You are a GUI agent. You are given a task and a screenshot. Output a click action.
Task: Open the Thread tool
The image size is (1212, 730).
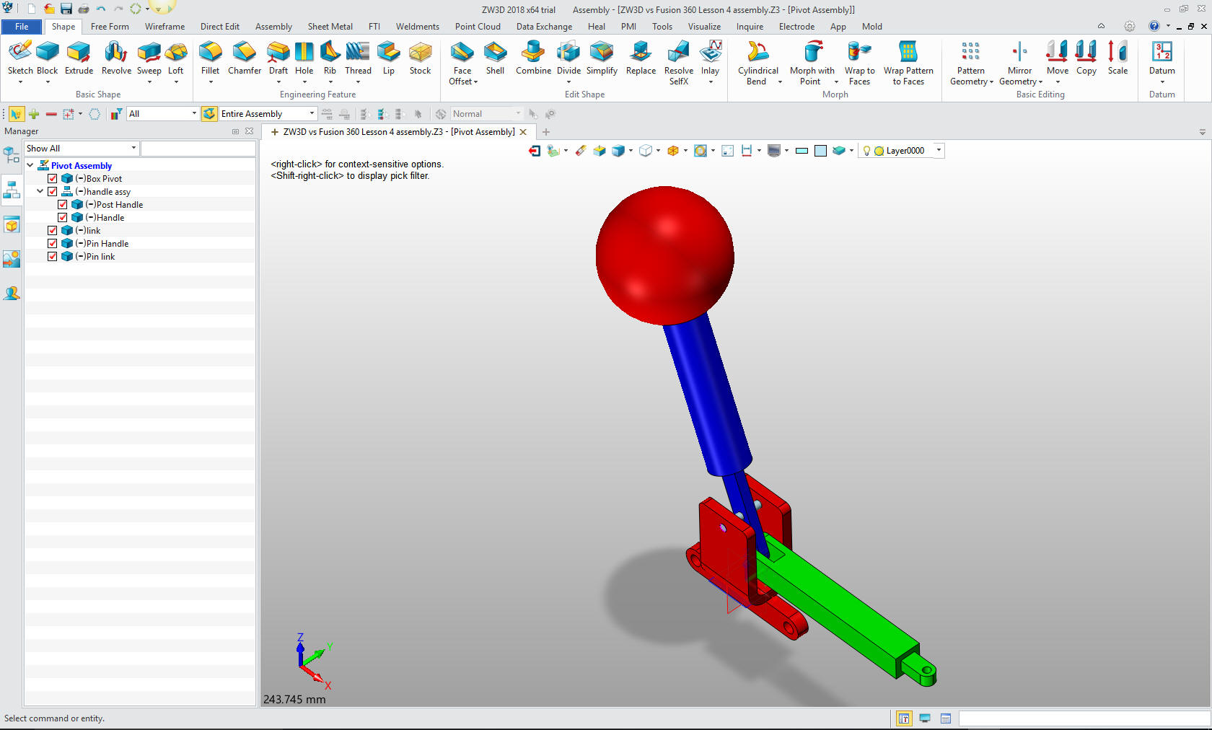358,58
